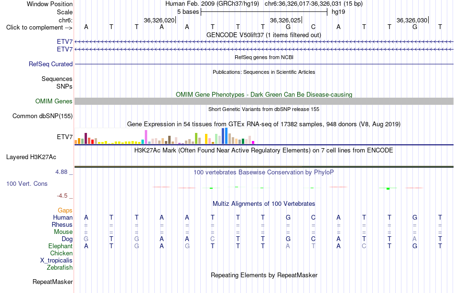The height and width of the screenshot is (293, 454).
Task: Click the OMIM Gene Phenotypes track title
Action: pos(264,94)
